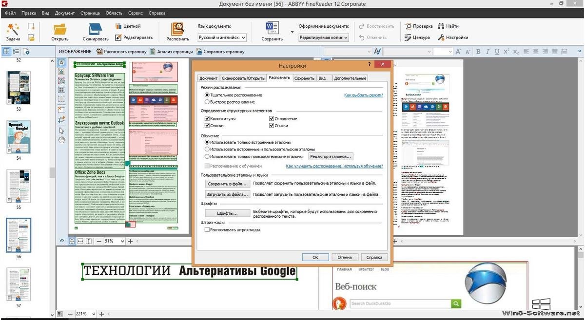Open the Область menu

tap(113, 13)
